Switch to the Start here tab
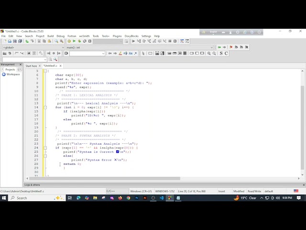Screen dimensions: 306x230 coord(31,66)
